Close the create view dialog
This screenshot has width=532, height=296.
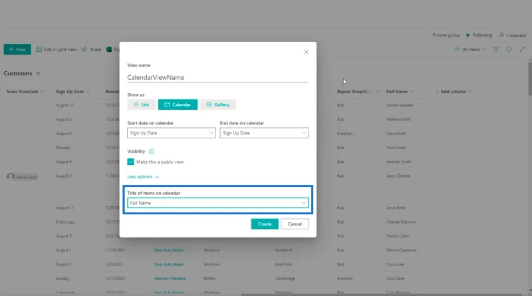[306, 52]
